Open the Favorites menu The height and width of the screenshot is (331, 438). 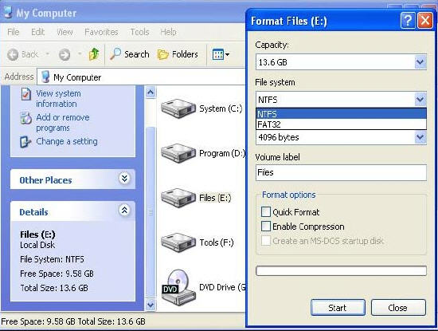[x=101, y=32]
